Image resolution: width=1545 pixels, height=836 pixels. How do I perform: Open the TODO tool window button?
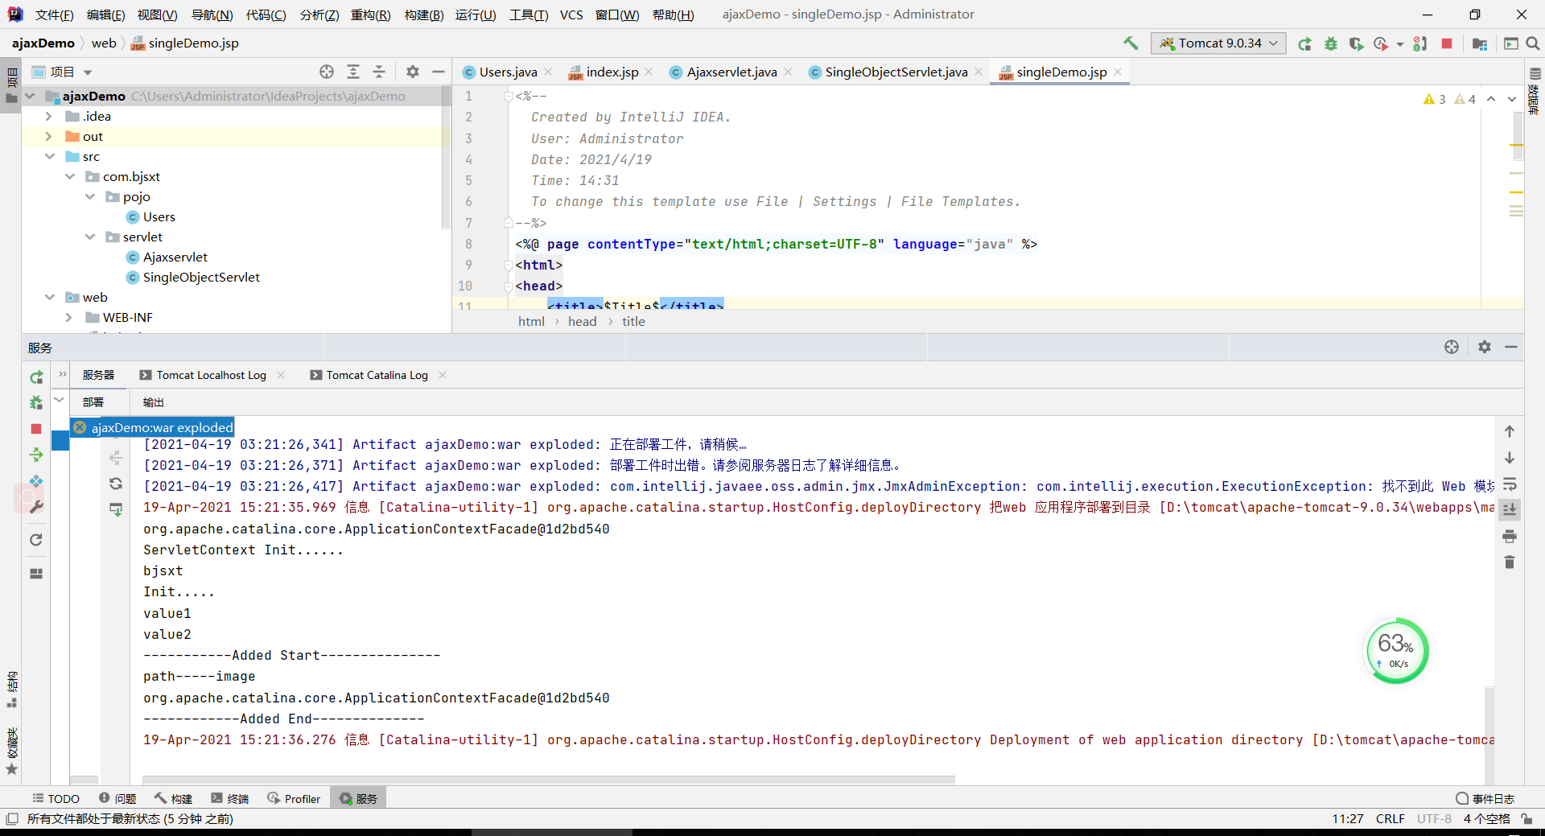pyautogui.click(x=56, y=798)
